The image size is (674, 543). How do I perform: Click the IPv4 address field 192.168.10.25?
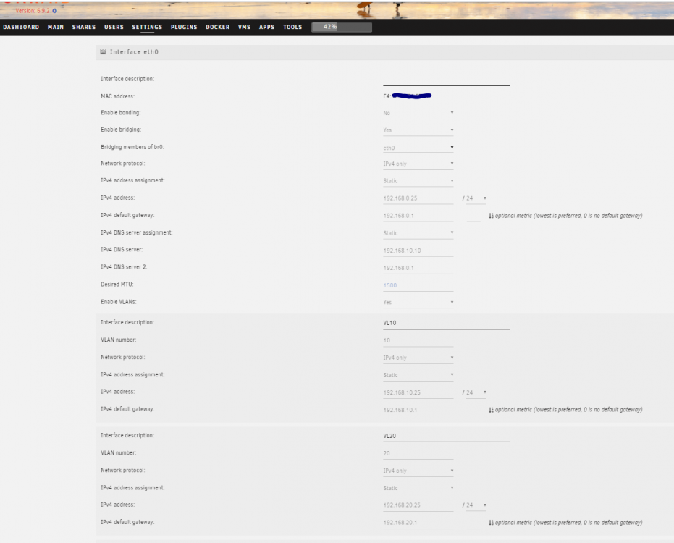click(418, 392)
